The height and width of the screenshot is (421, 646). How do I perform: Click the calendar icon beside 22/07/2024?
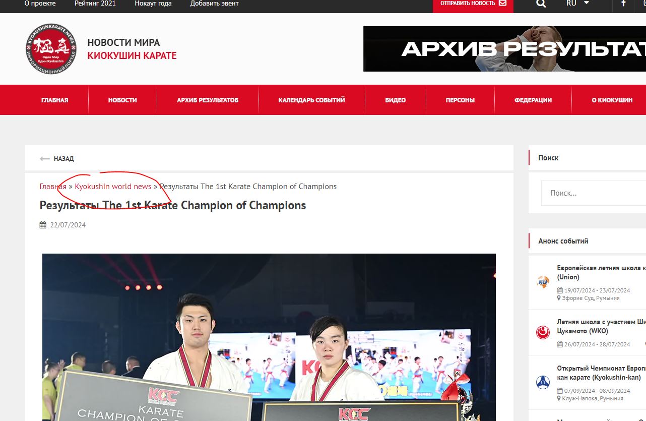[43, 225]
